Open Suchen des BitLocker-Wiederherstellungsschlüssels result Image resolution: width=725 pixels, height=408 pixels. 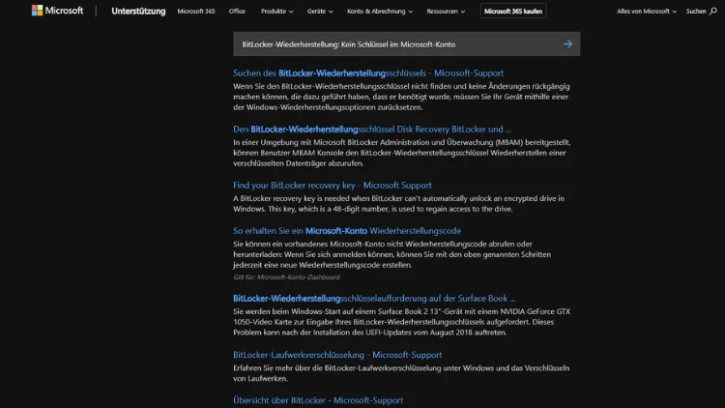pos(368,73)
